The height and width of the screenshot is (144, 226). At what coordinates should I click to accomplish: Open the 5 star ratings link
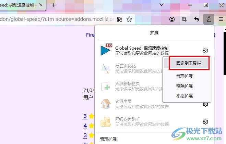(85, 116)
